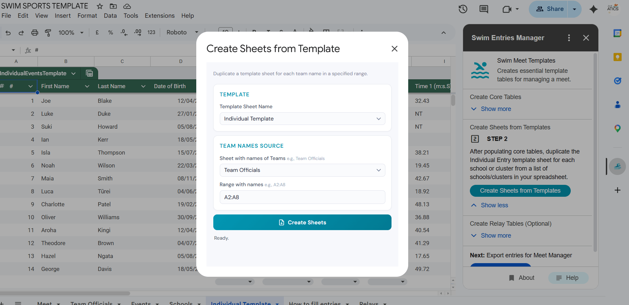
Task: Click the plus to get add-ons
Action: (x=617, y=190)
